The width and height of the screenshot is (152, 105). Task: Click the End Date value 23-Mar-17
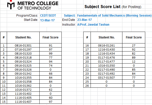click(85, 20)
